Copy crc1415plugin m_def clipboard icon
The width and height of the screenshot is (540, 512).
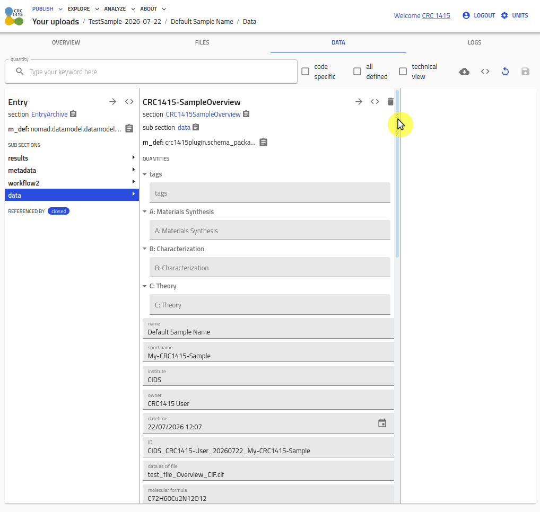click(x=264, y=142)
